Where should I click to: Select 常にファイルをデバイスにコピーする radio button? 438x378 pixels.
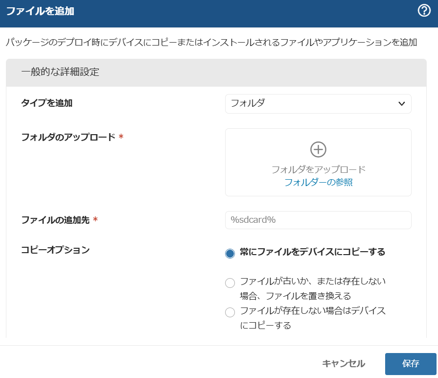pos(230,254)
